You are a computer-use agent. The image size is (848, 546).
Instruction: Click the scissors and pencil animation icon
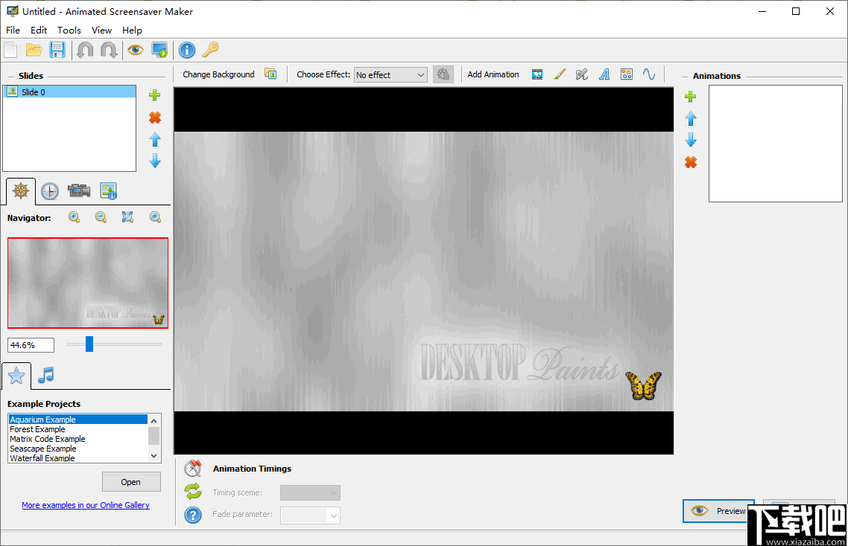(x=582, y=74)
